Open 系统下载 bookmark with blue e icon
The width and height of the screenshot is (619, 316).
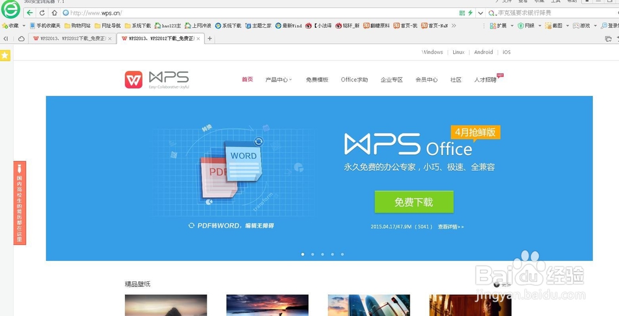228,25
